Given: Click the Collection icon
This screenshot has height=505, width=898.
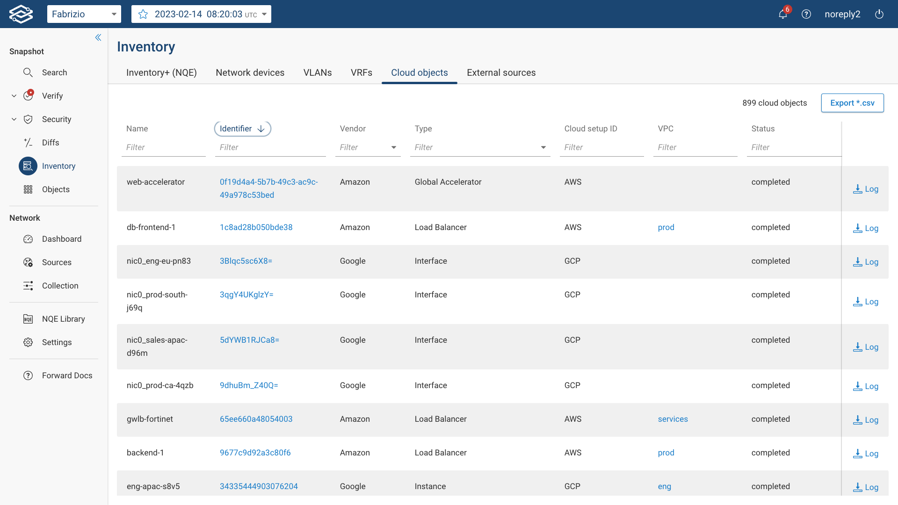Looking at the screenshot, I should pos(28,286).
